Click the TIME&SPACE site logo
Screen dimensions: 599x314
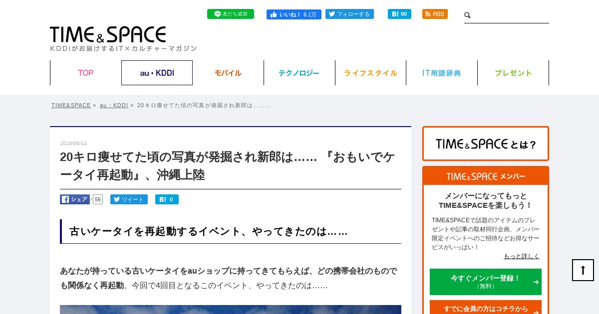pos(108,34)
